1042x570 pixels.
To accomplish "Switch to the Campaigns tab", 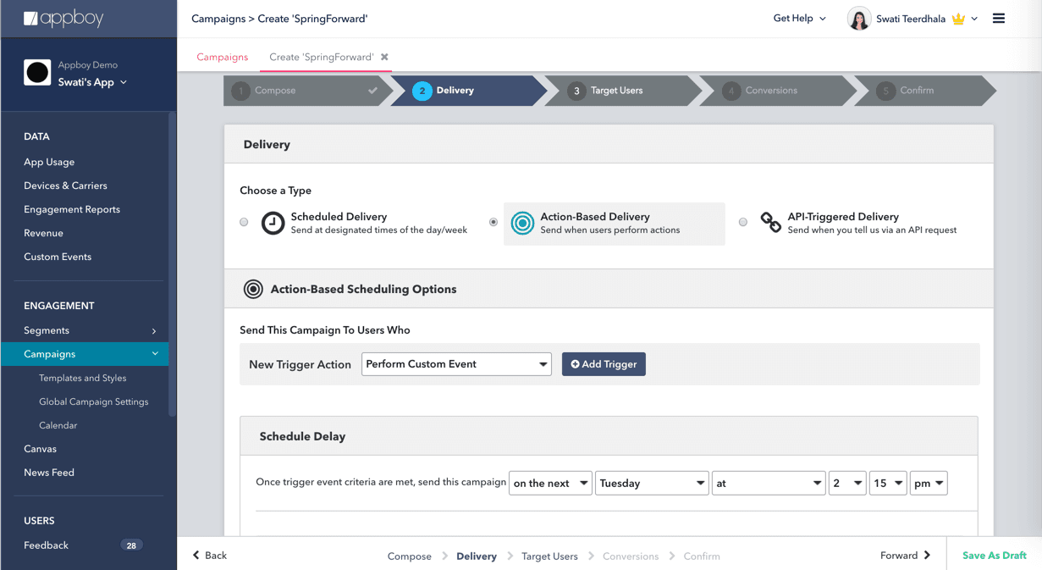I will [222, 58].
